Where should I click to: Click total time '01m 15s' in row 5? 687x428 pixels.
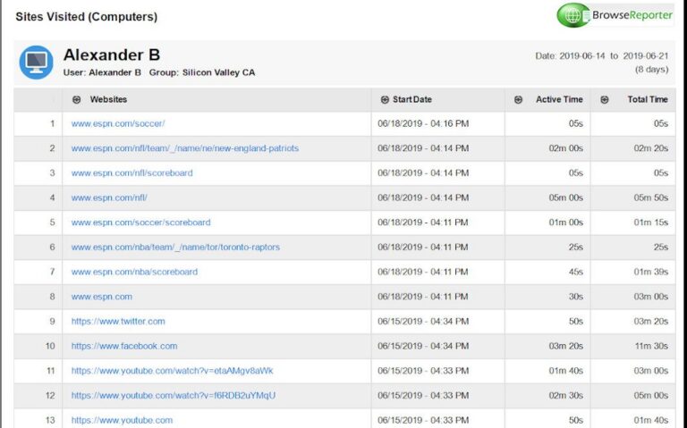click(651, 222)
